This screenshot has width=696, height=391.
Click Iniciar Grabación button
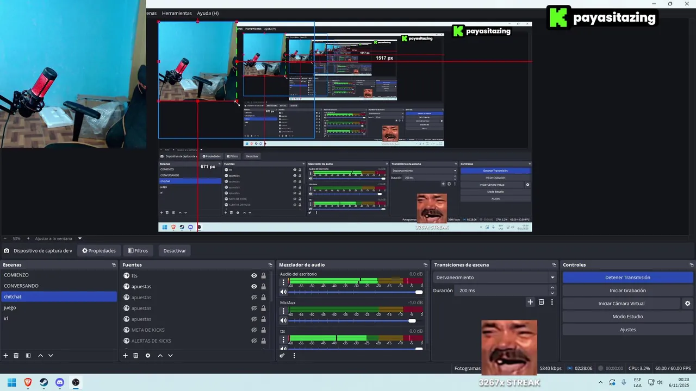[x=627, y=291]
